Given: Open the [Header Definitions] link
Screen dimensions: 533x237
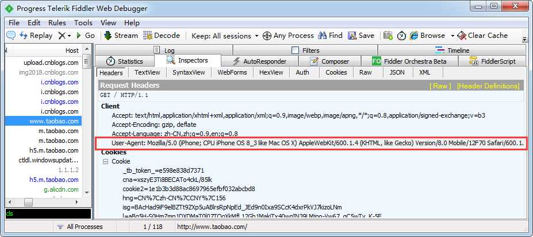Looking at the screenshot, I should click(488, 86).
